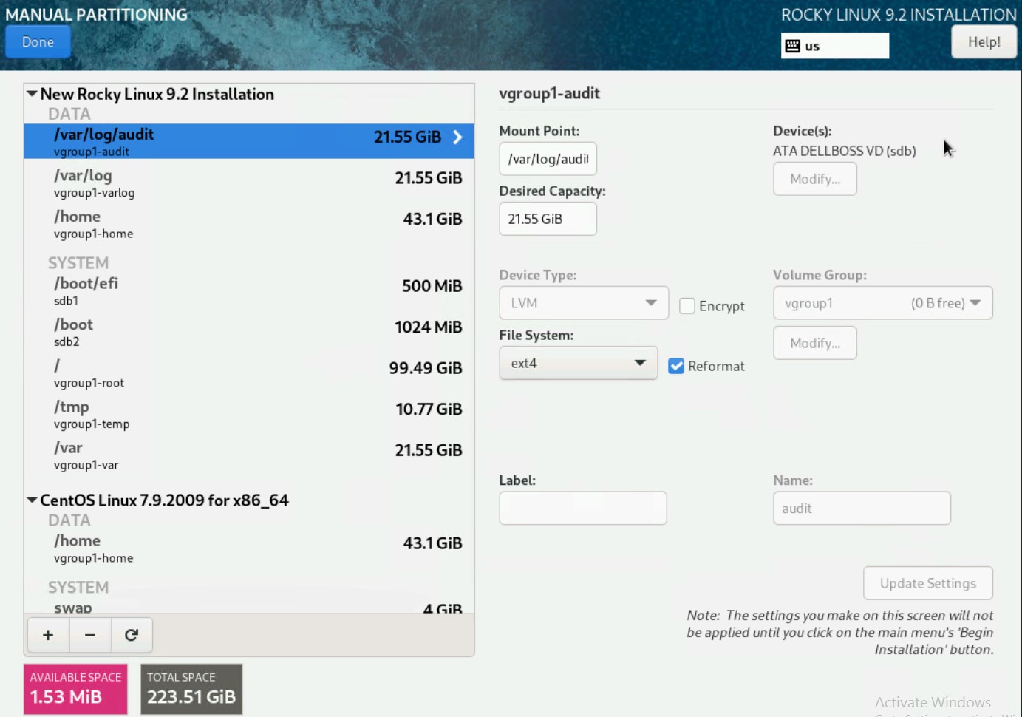Click the Desired Capacity input field

548,219
